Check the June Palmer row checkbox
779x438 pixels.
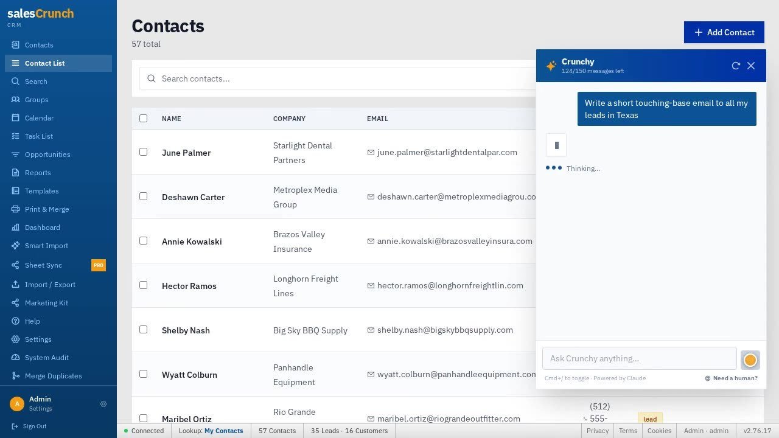[x=143, y=152]
